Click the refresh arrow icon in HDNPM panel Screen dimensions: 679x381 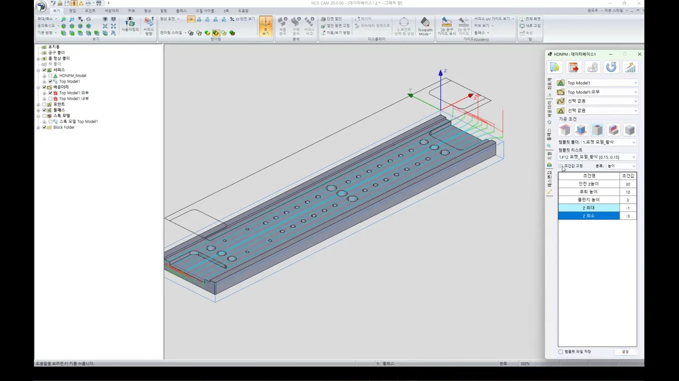[x=611, y=67]
